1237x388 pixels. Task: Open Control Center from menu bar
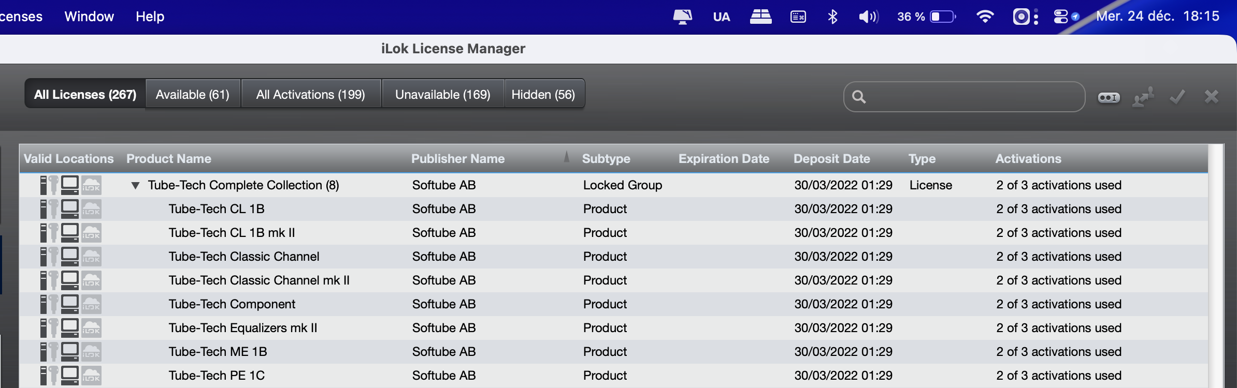tap(1060, 17)
